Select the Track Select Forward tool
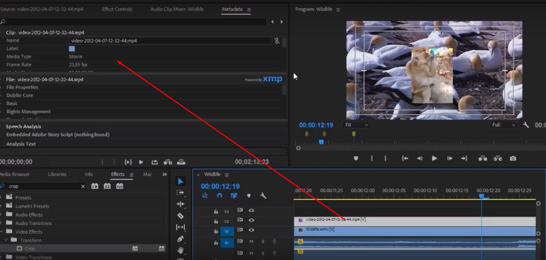Screen dimensions: 546x260 click(181, 193)
